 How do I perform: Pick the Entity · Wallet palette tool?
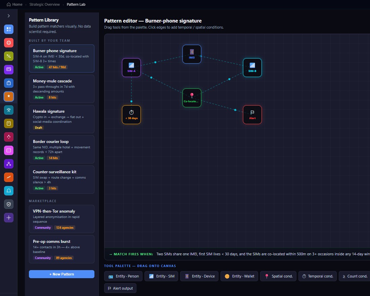point(239,276)
